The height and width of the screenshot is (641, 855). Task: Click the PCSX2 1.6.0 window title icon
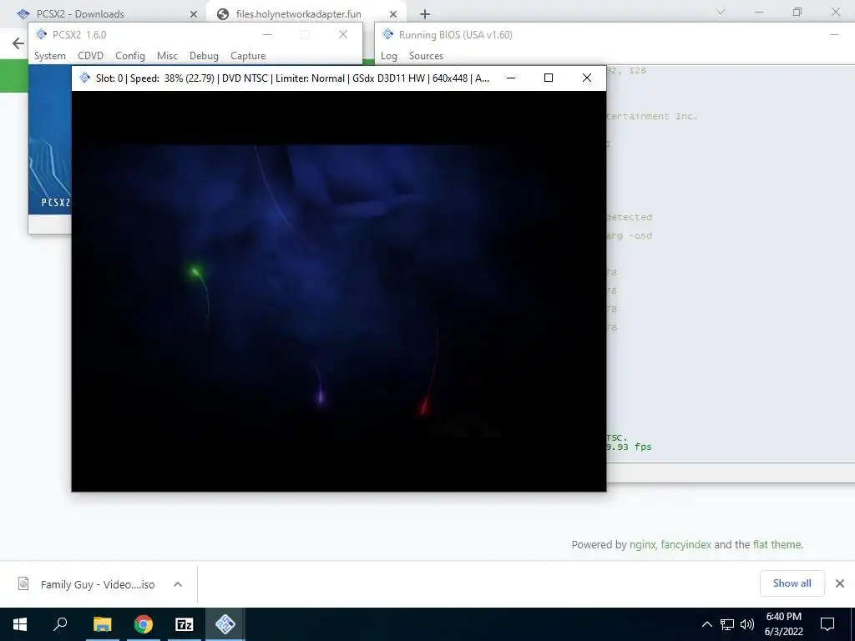[x=42, y=34]
